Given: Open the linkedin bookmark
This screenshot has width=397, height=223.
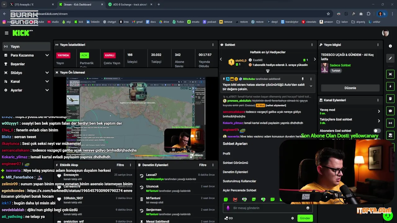Looking at the screenshot, I should [x=93, y=22].
